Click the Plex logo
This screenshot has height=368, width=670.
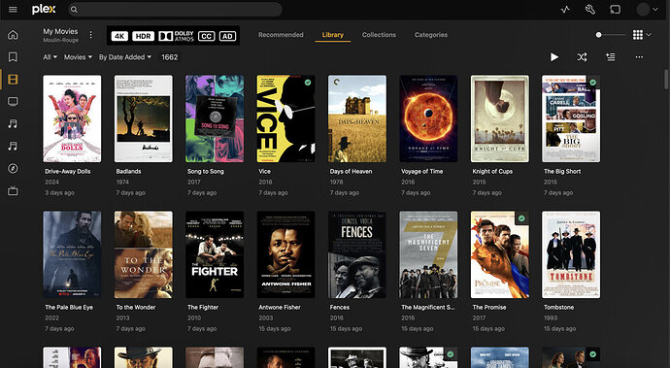44,10
